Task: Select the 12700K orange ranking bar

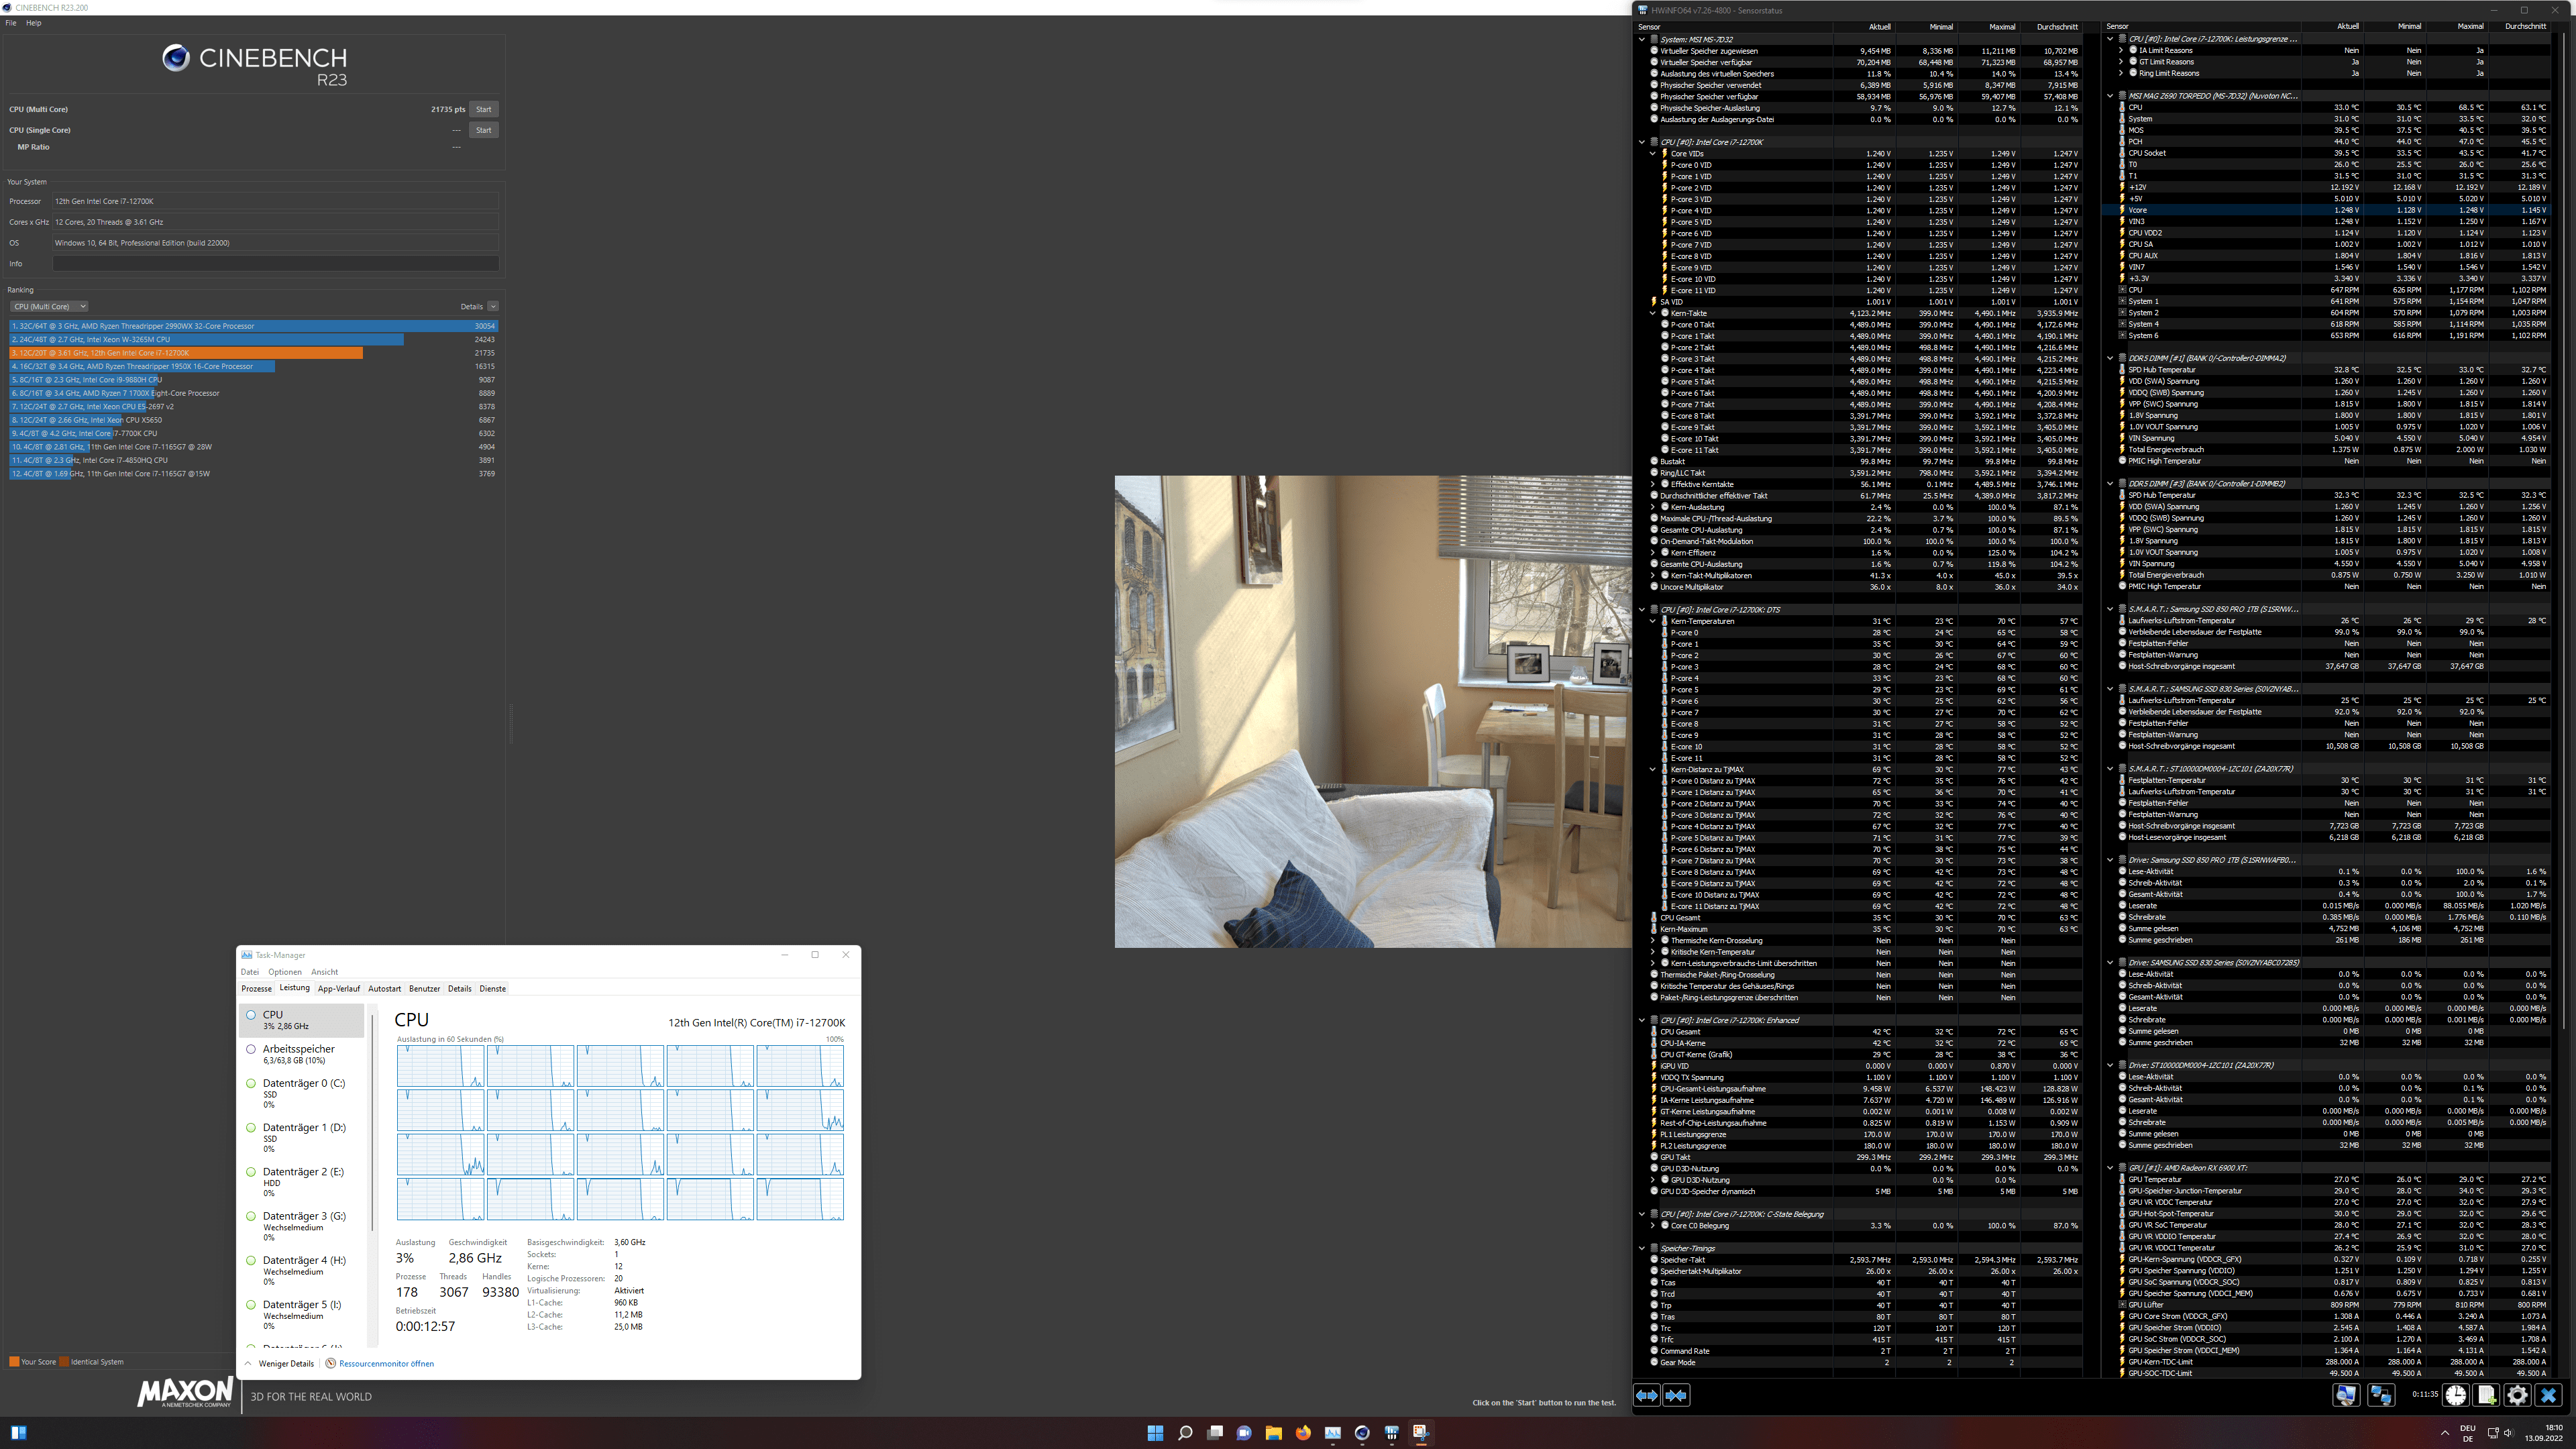Action: coord(186,353)
